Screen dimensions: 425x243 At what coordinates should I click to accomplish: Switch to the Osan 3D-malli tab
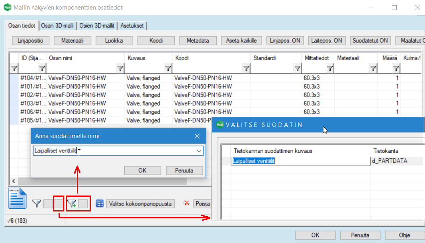tap(57, 26)
